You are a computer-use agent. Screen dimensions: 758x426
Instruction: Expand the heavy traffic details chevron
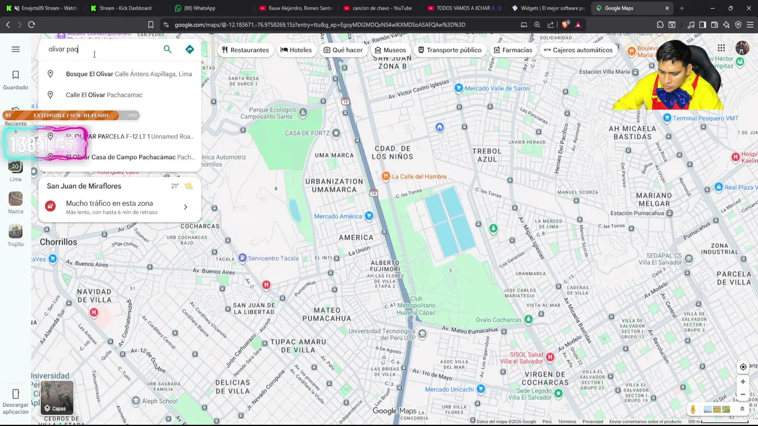(x=185, y=207)
